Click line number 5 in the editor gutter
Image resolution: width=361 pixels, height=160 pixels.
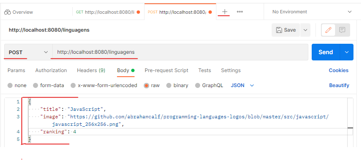tap(18, 139)
